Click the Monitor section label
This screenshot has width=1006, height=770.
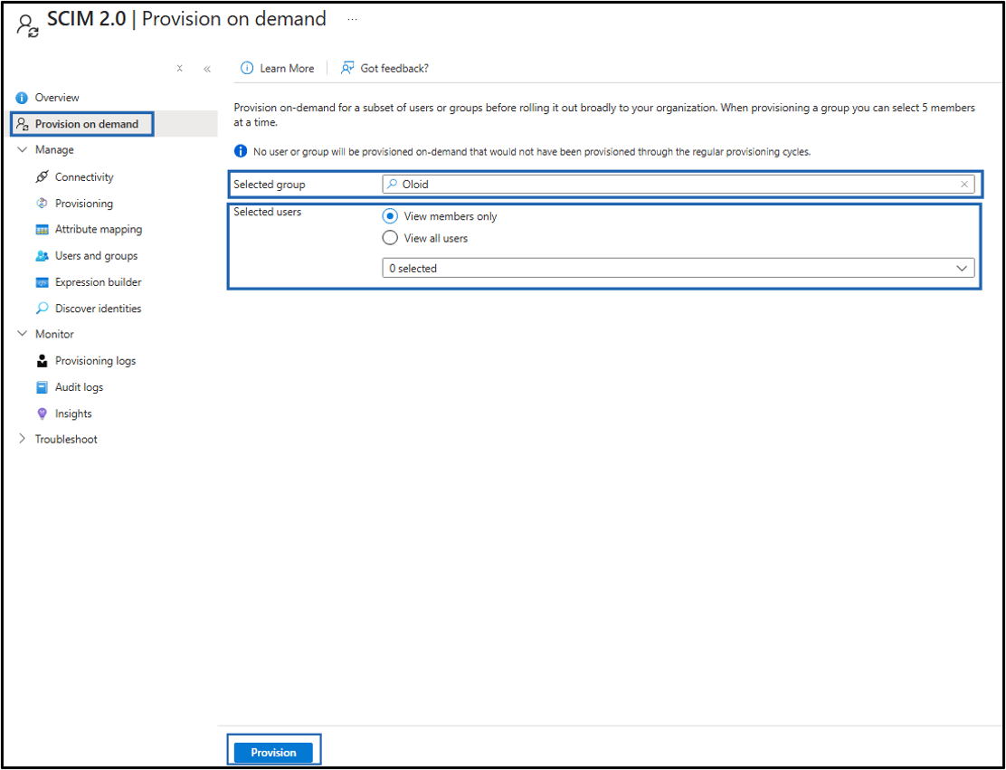pos(54,334)
